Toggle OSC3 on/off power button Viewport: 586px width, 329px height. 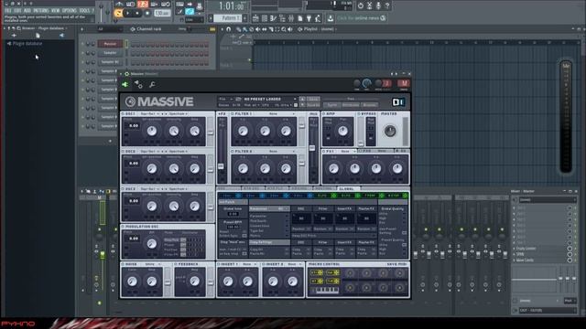pos(123,189)
